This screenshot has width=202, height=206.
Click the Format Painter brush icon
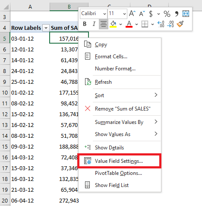click(x=180, y=24)
